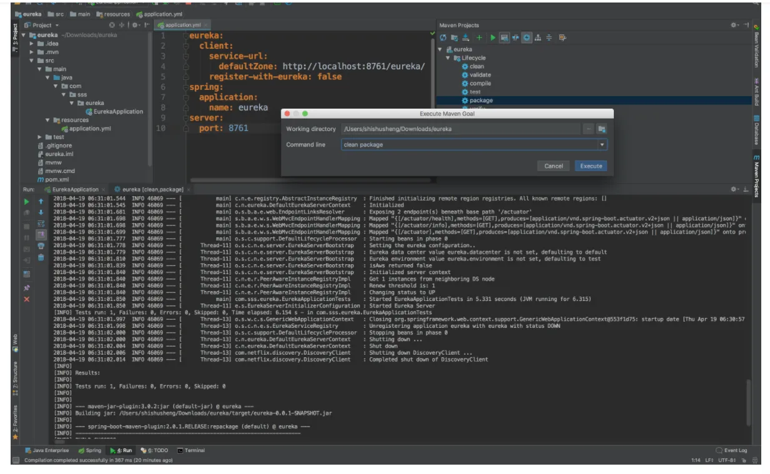The image size is (770, 474).
Task: Open Maven settings wrench icon
Action: tap(563, 37)
